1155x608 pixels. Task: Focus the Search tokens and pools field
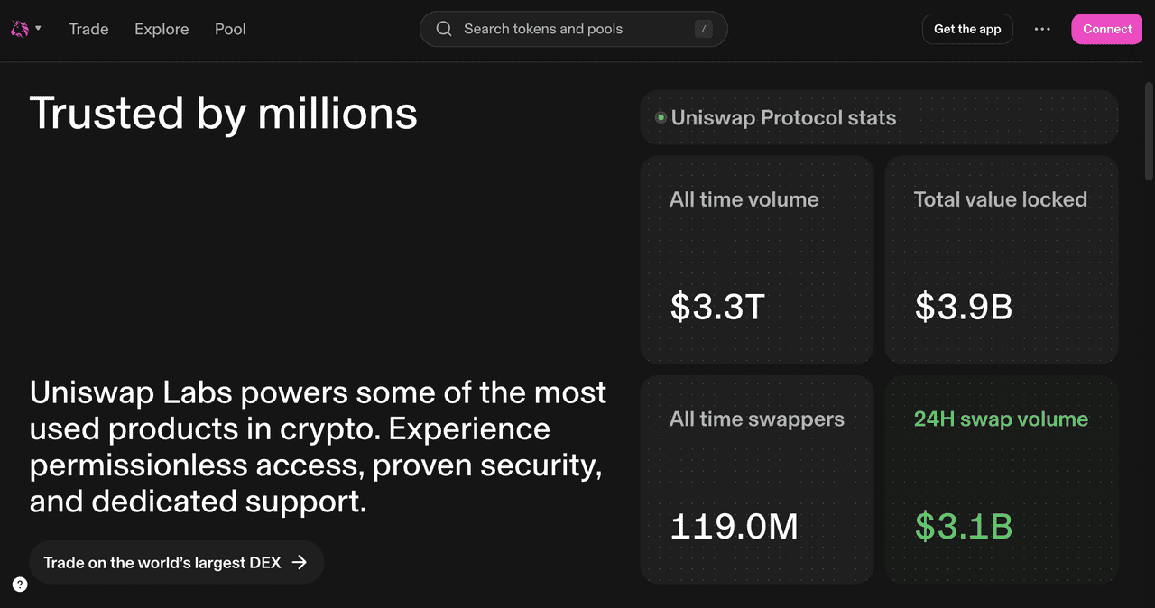coord(568,29)
